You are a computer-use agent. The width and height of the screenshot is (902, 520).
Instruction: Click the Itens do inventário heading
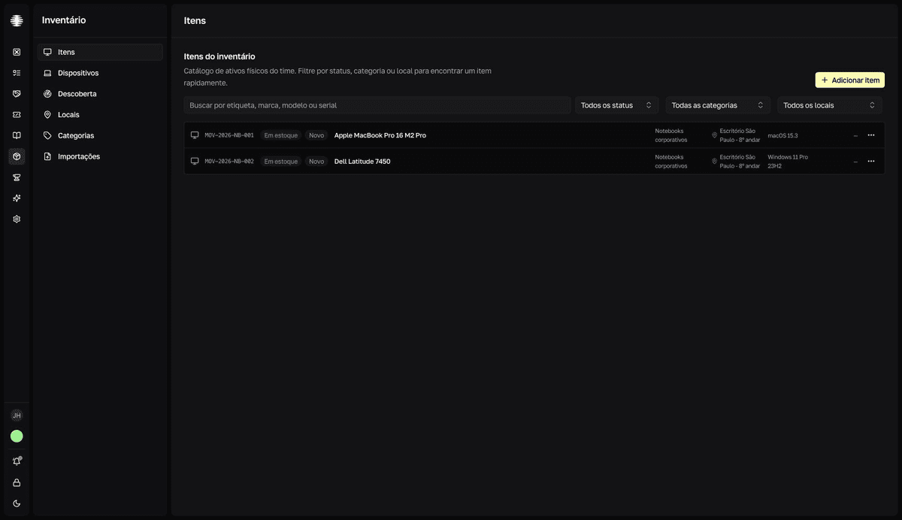[219, 56]
